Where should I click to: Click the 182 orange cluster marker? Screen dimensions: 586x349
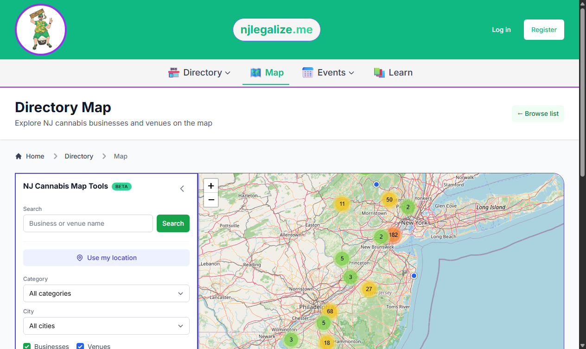click(394, 235)
